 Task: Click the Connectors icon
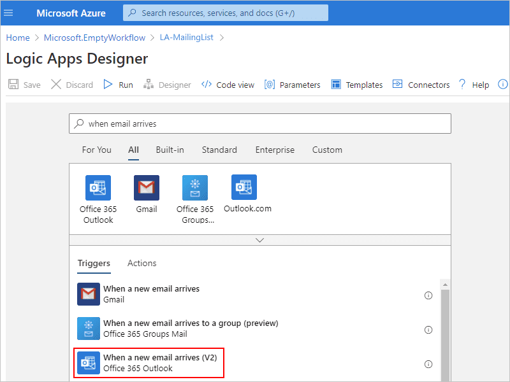tap(397, 84)
